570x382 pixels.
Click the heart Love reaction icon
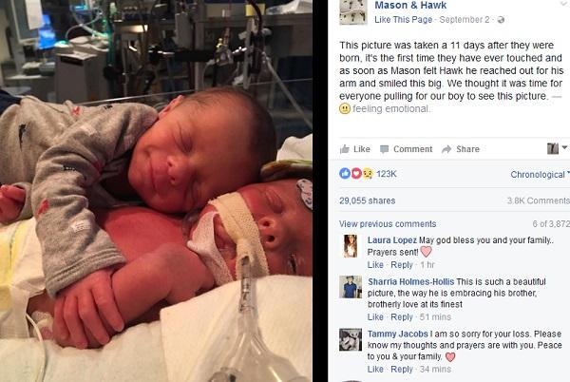(x=356, y=174)
